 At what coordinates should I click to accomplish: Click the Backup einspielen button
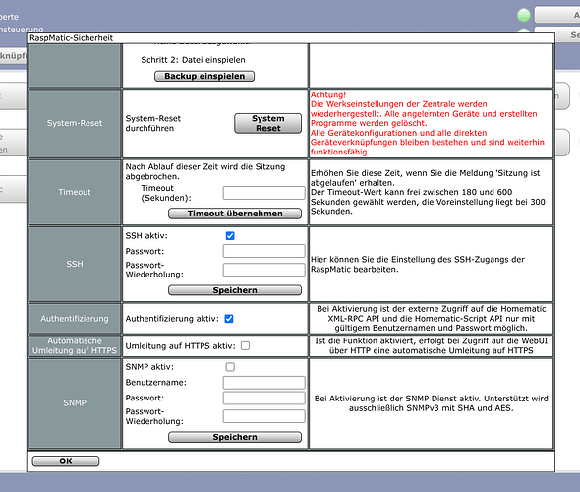point(204,76)
